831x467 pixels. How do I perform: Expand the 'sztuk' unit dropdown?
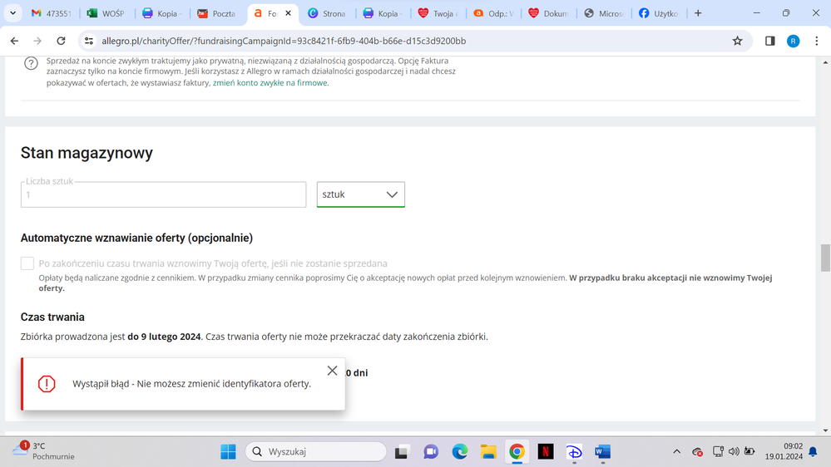[361, 194]
